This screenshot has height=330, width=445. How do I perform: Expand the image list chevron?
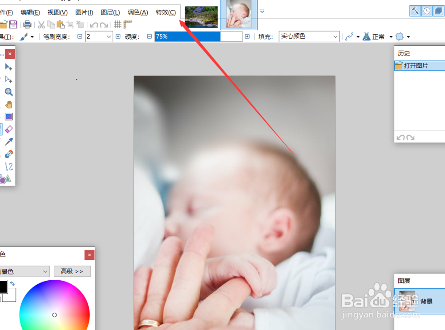point(262,12)
